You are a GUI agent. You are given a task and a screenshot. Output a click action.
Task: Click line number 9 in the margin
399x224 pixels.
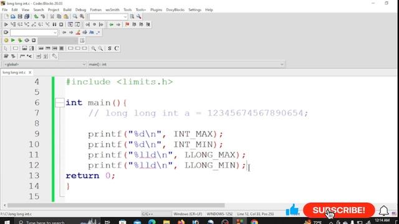(37, 134)
